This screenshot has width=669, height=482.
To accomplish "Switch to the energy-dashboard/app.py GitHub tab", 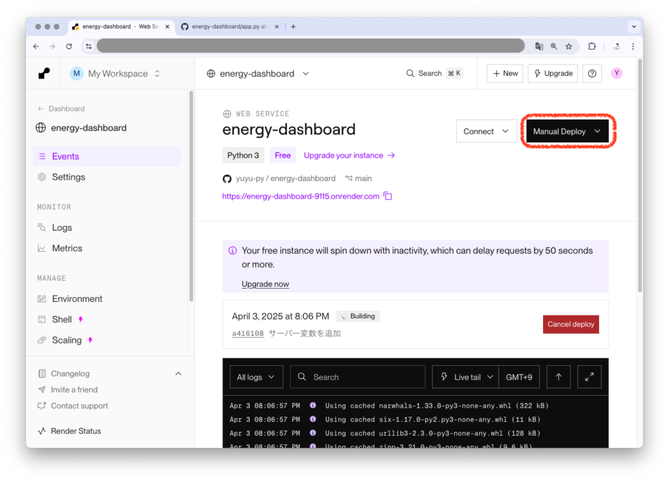I will tap(229, 26).
